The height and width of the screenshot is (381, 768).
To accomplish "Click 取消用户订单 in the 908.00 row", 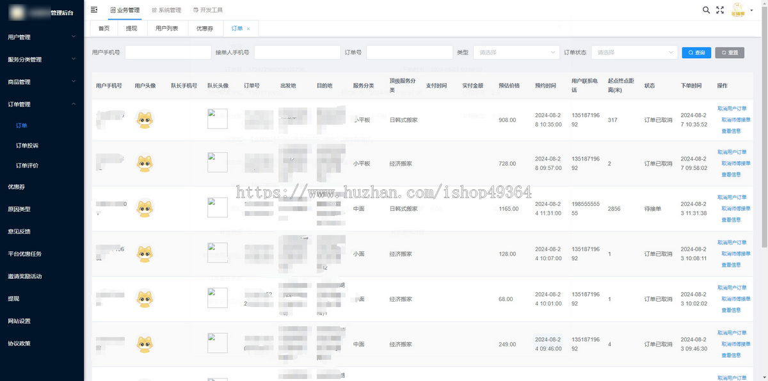I will tap(732, 109).
